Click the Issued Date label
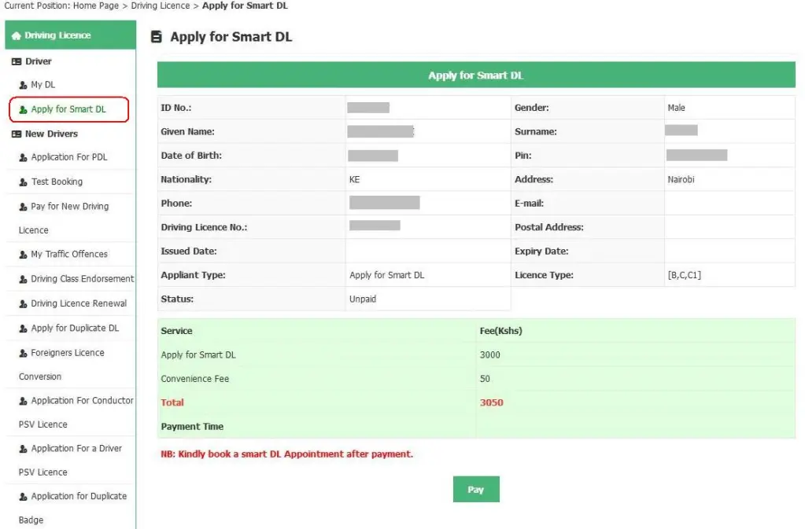 tap(188, 252)
